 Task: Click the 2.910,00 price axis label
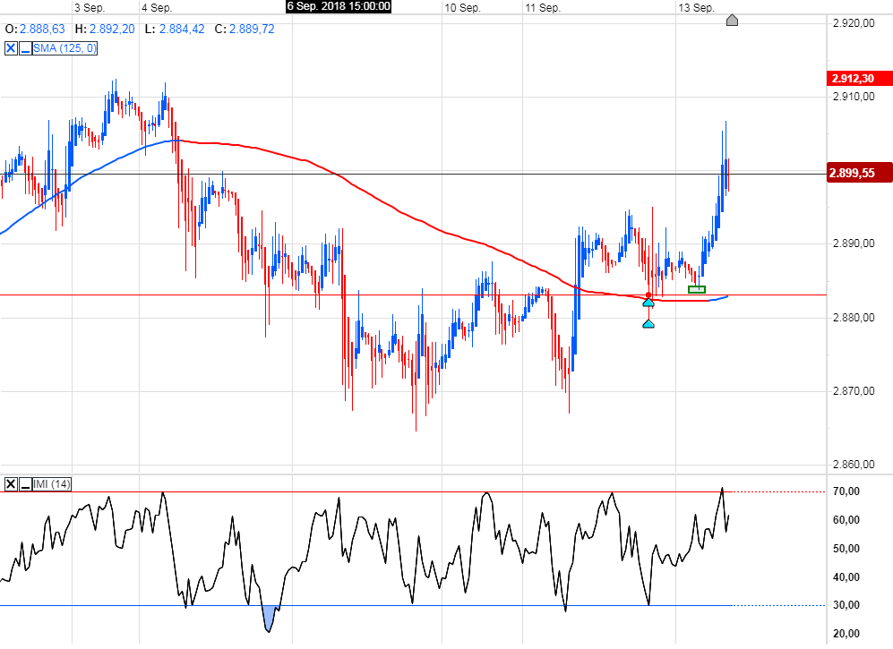tap(853, 97)
